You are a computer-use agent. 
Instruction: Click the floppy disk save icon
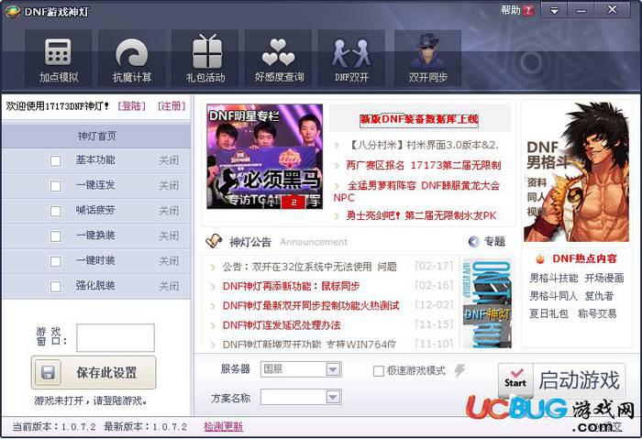click(x=48, y=372)
